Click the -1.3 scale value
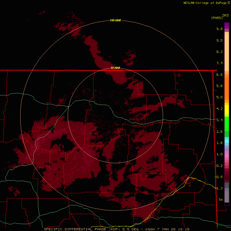 tap(218, 188)
